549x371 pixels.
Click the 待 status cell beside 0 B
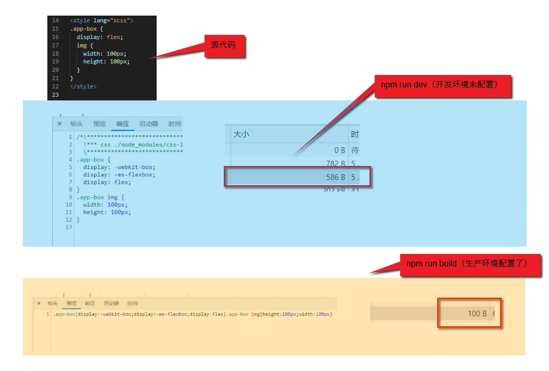[355, 150]
